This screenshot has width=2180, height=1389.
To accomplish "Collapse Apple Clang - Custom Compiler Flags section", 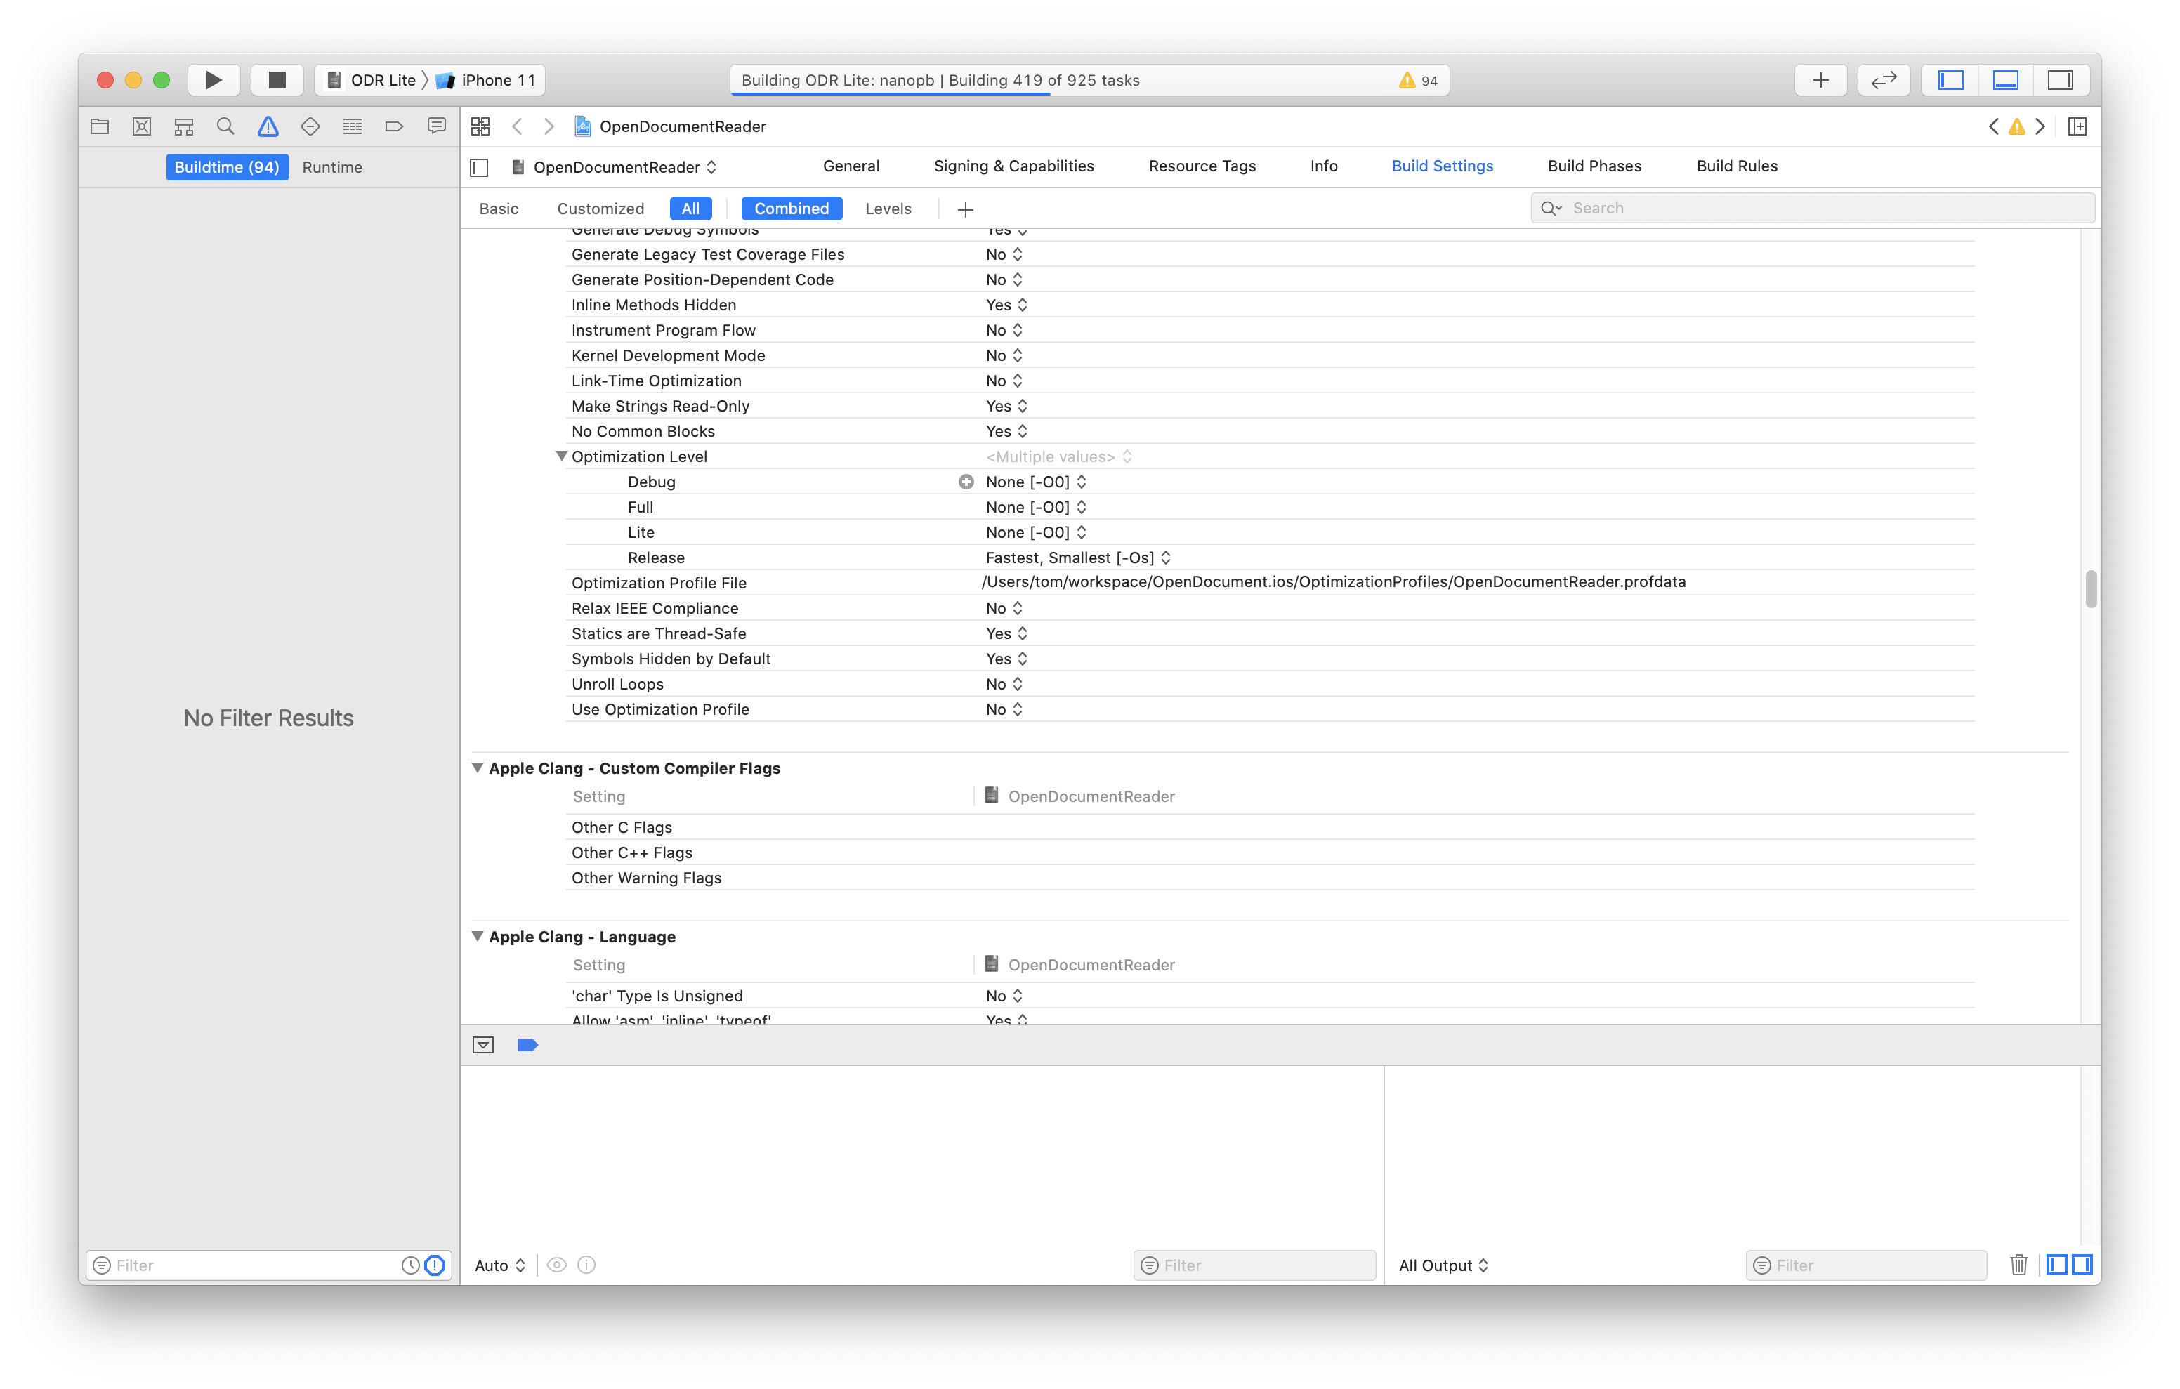I will 477,768.
